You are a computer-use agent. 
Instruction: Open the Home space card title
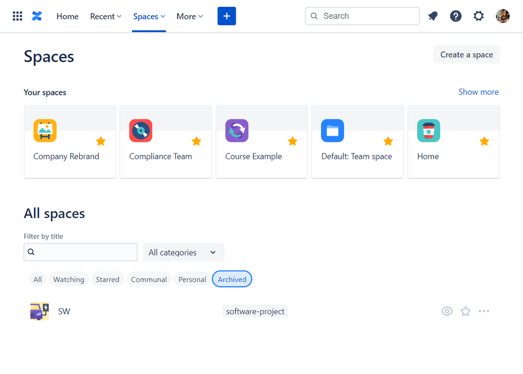[428, 157]
